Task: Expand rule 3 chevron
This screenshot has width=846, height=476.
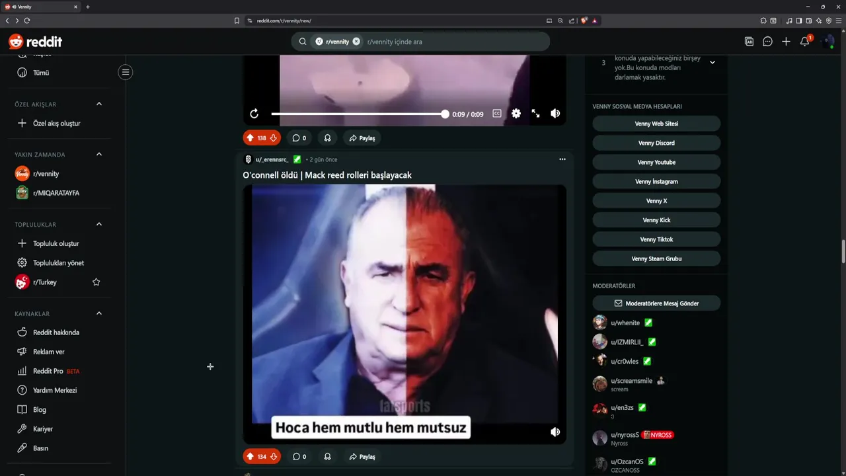Action: [712, 63]
